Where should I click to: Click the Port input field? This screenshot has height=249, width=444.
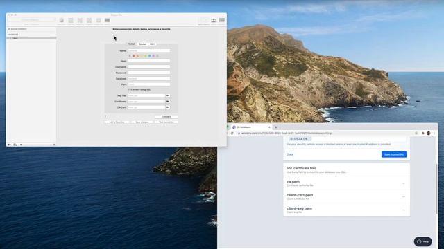tap(149, 84)
